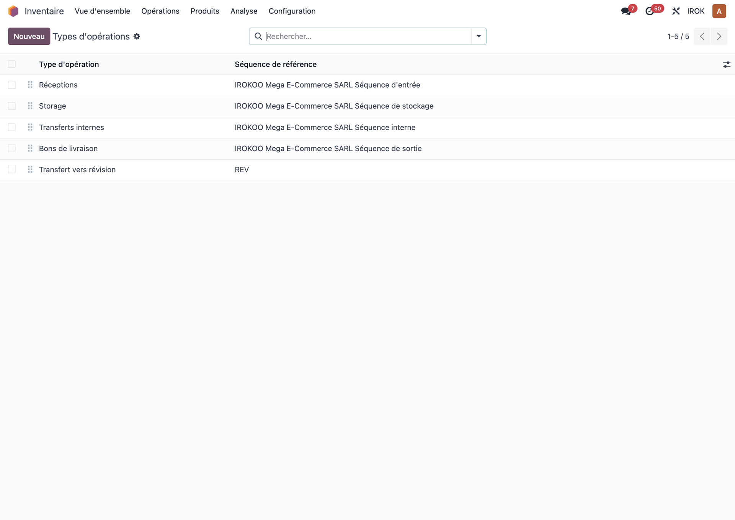Go to next page arrow

pos(719,36)
